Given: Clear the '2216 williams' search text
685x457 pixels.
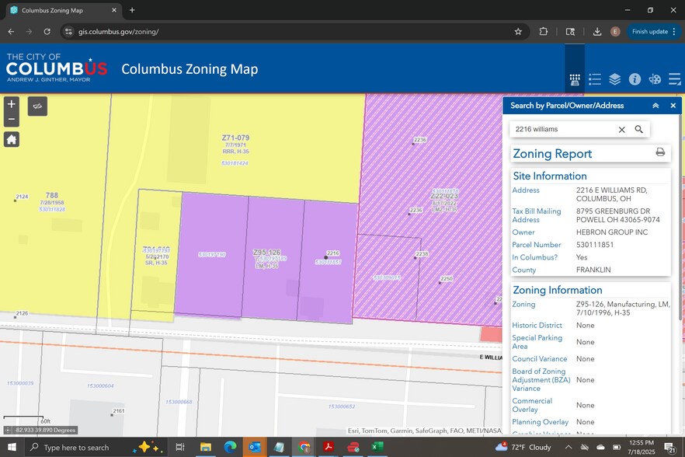Looking at the screenshot, I should point(621,130).
